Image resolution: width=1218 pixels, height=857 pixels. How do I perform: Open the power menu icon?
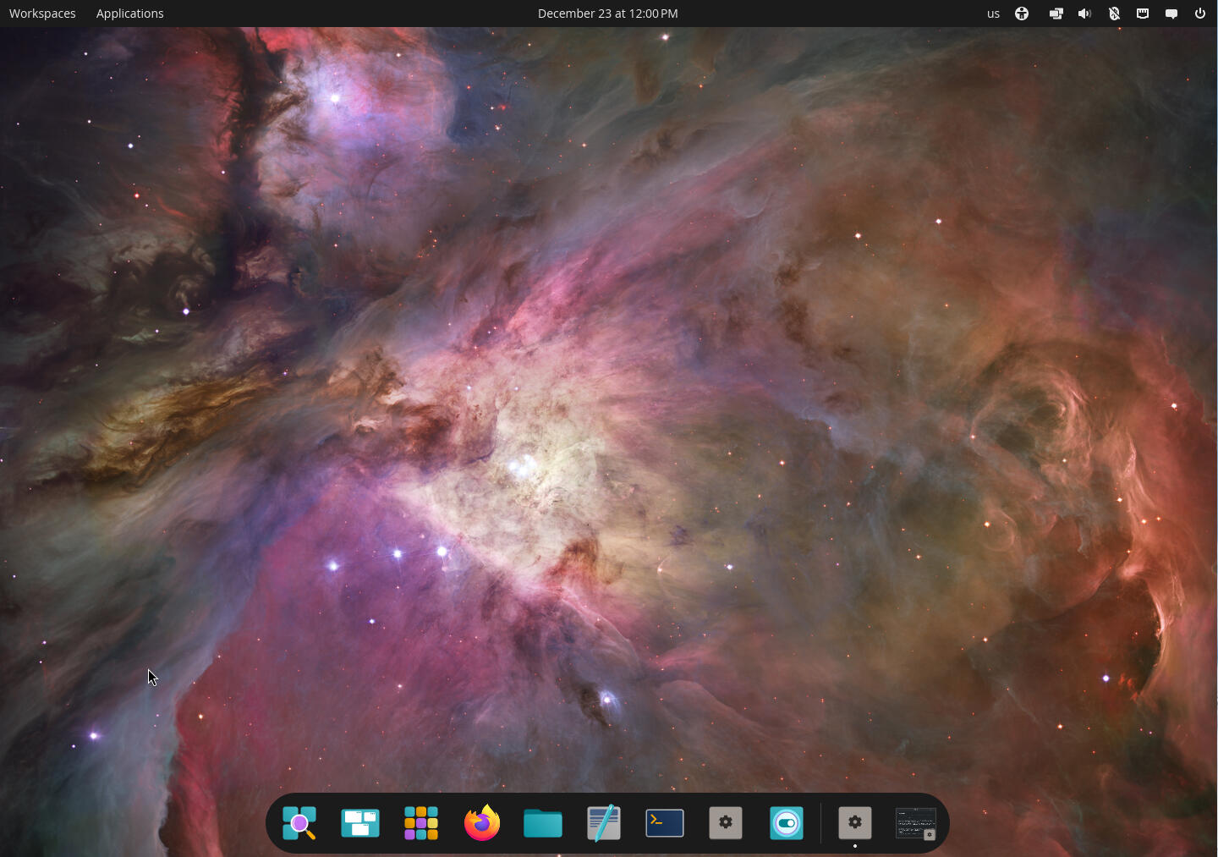point(1200,14)
